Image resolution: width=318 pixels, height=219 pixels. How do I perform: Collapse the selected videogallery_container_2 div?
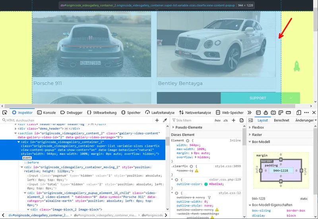[x=19, y=142]
